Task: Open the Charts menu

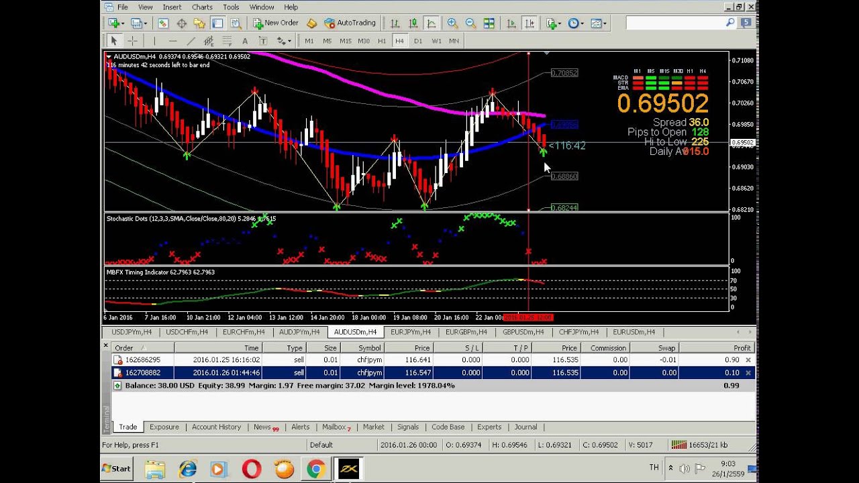Action: point(202,7)
